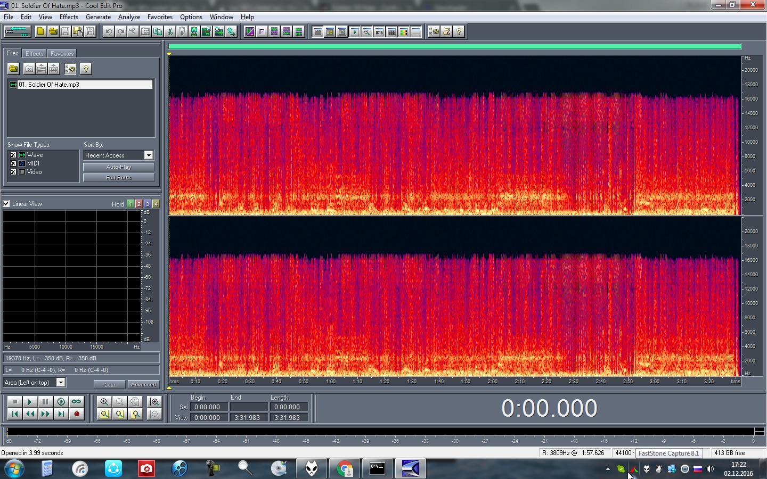Image resolution: width=767 pixels, height=479 pixels.
Task: Switch to the Effects tab in side panel
Action: tap(35, 54)
